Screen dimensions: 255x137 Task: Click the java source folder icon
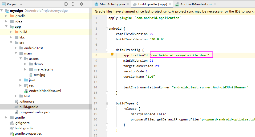point(26,80)
